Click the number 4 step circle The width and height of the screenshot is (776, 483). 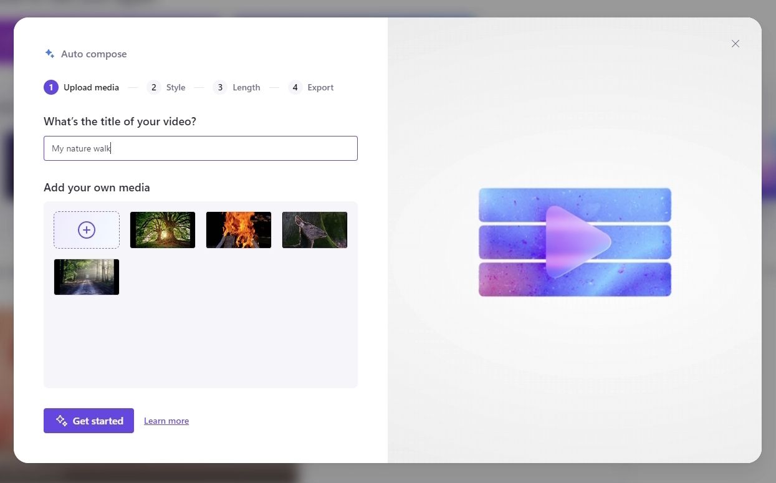pyautogui.click(x=295, y=87)
